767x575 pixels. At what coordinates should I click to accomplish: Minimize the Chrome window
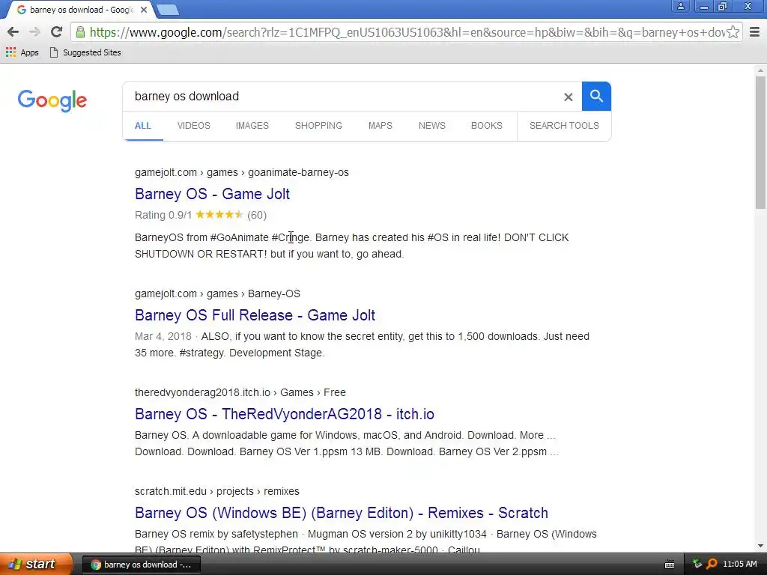coord(703,6)
